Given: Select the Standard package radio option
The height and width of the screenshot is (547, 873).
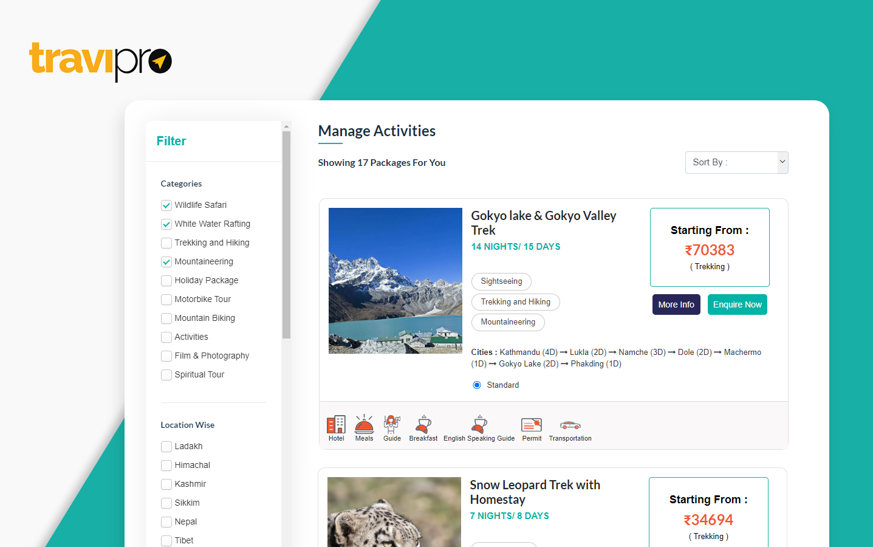Looking at the screenshot, I should [x=477, y=385].
